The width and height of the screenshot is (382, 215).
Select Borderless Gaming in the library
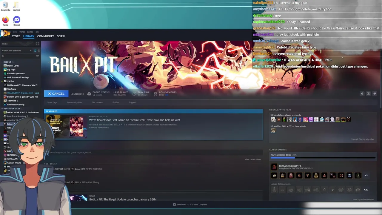[16, 105]
